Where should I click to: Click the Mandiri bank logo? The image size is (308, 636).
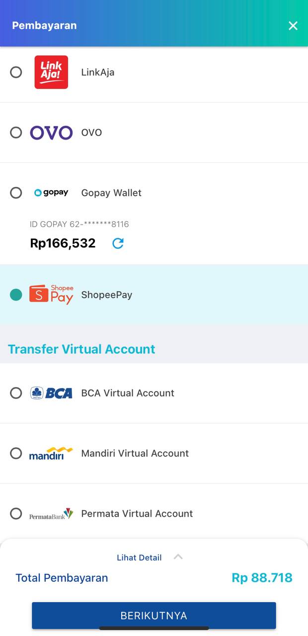coord(51,453)
